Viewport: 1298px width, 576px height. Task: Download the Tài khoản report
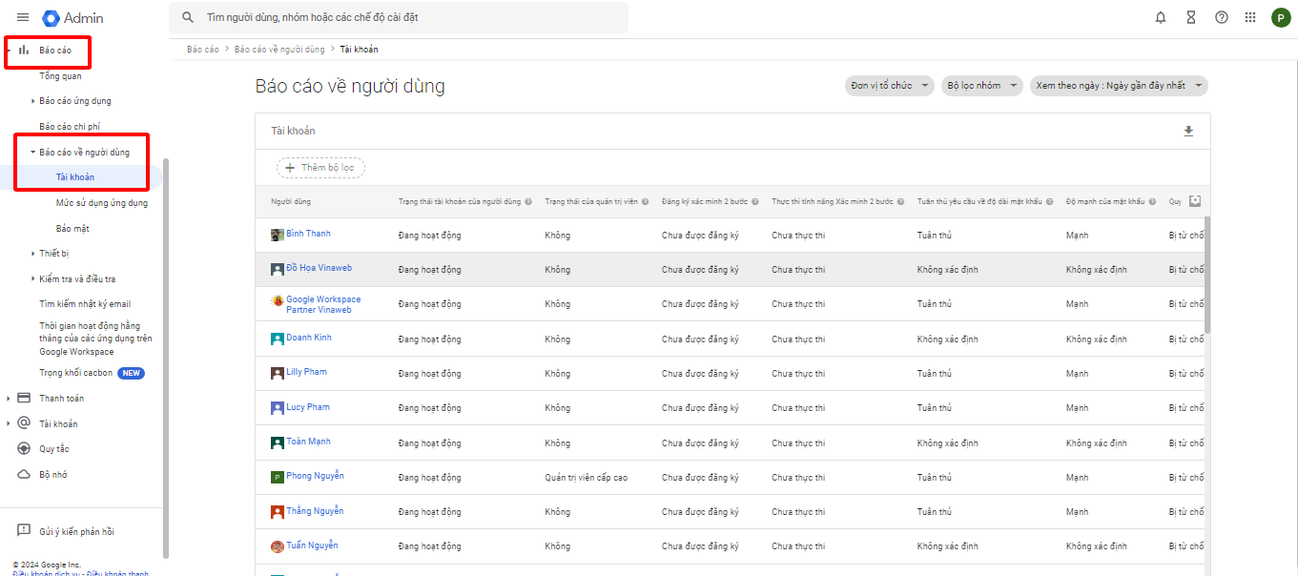coord(1188,132)
